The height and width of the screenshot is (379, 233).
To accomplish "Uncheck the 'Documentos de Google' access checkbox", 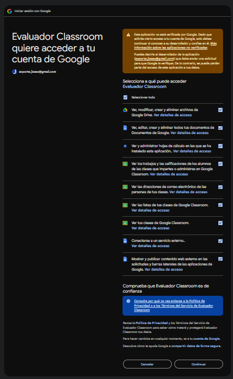I will click(220, 128).
